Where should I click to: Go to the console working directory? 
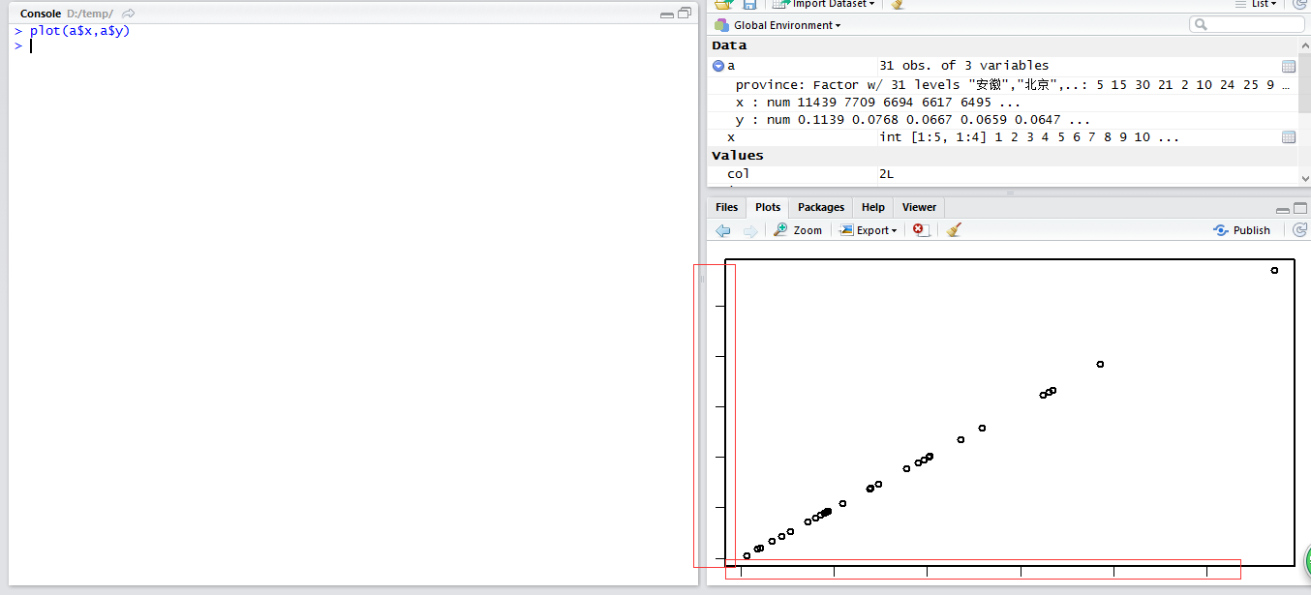129,14
